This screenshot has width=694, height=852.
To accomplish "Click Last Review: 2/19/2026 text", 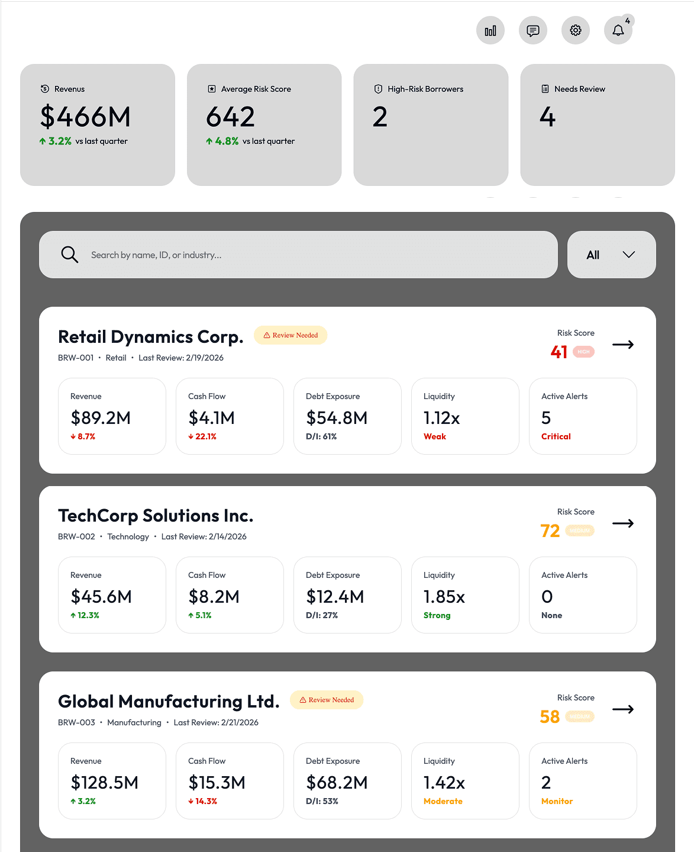I will [x=181, y=358].
